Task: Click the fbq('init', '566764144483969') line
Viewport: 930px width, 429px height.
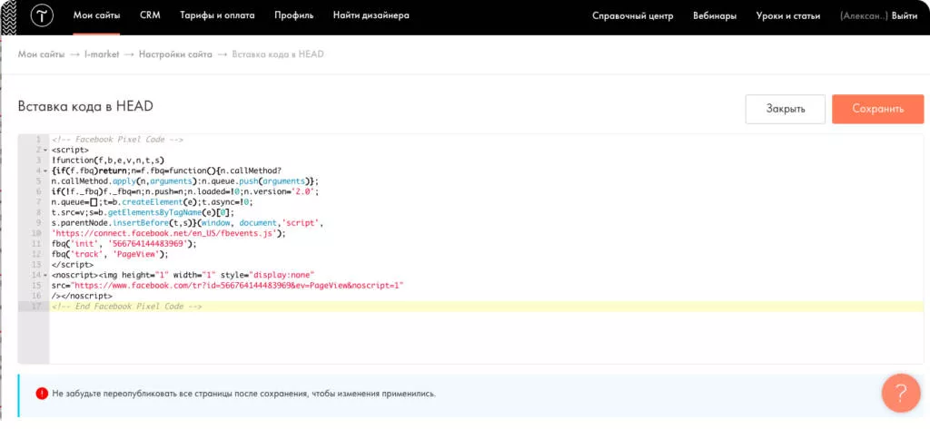Action: pyautogui.click(x=124, y=244)
